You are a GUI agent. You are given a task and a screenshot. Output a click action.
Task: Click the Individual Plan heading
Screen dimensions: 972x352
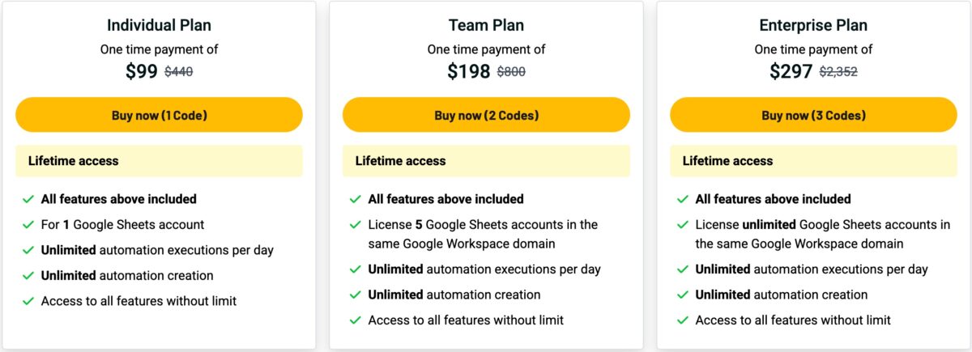[x=159, y=25]
